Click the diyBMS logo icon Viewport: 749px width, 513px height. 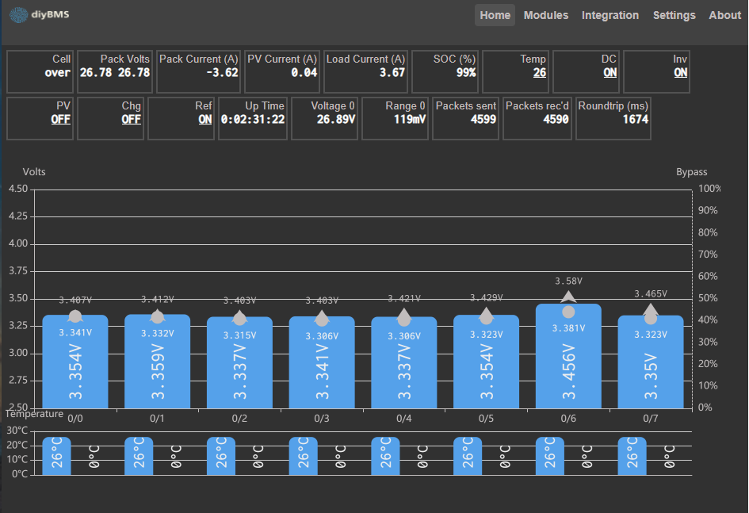[x=19, y=15]
